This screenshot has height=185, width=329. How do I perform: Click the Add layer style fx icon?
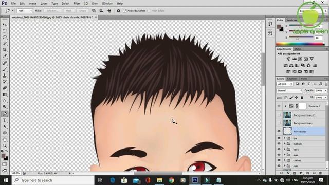[288, 173]
